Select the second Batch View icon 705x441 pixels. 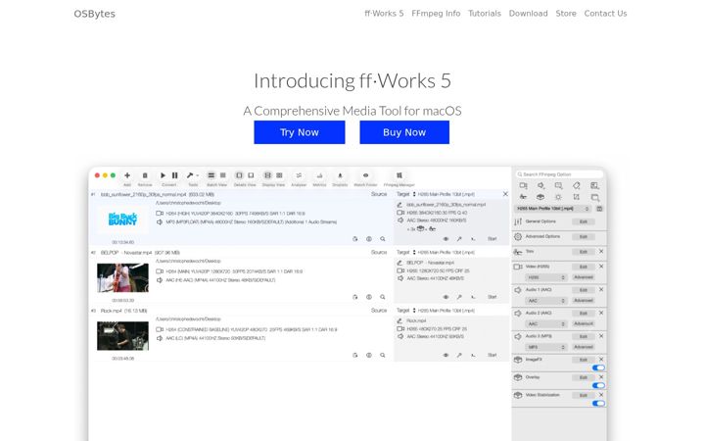point(223,175)
